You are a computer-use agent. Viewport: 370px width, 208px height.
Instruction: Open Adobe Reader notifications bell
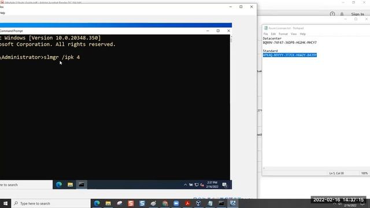click(x=342, y=14)
